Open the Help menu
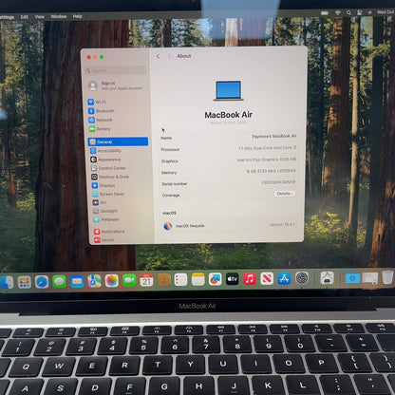The width and height of the screenshot is (395, 395). 78,16
